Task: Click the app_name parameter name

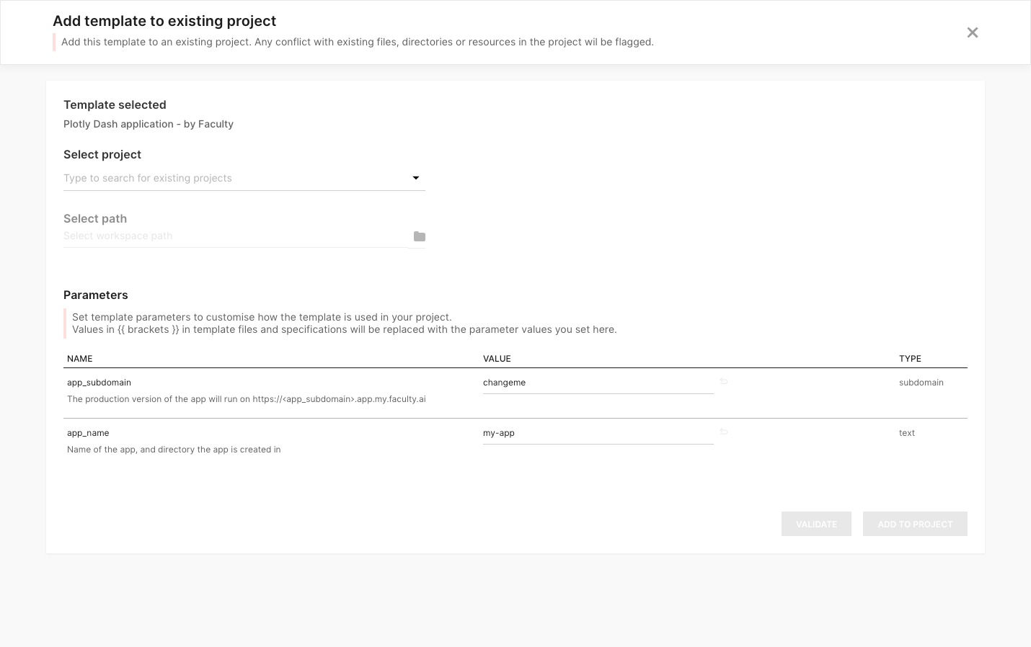Action: click(x=88, y=433)
